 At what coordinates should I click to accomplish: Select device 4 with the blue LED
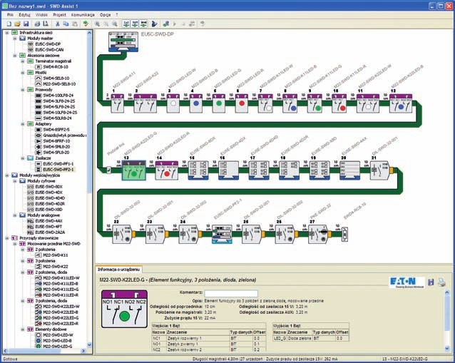196,103
